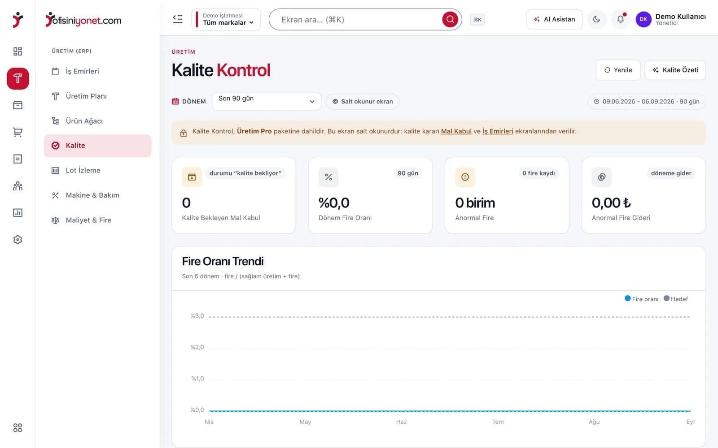Open the dashboard grid icon in the rail
Viewport: 718px width, 448px height.
18,52
